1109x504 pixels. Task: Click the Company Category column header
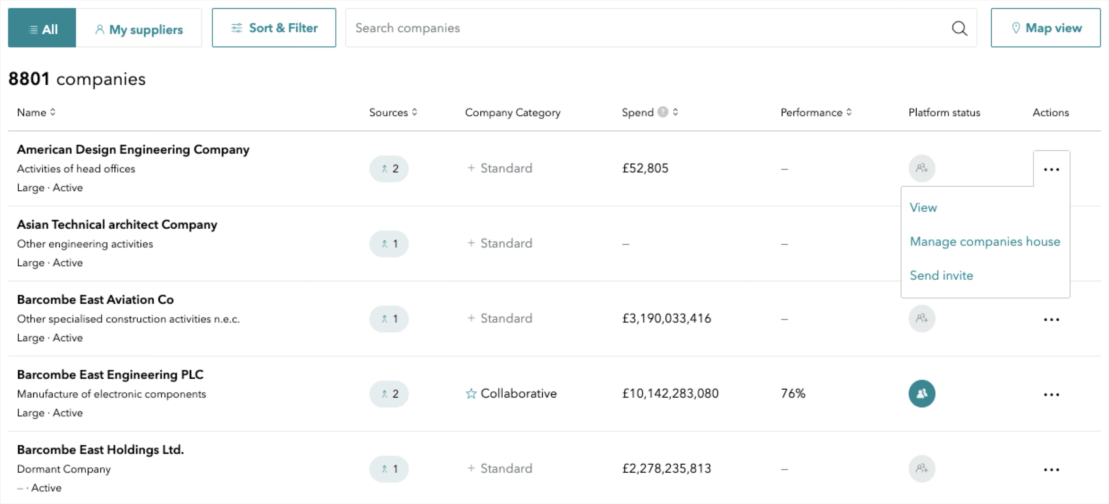[513, 113]
